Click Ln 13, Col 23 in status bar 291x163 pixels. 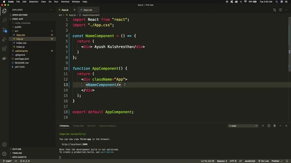coord(207,161)
